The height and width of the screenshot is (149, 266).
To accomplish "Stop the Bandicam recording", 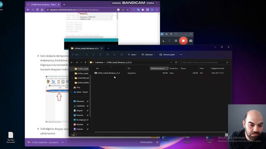I will click(183, 41).
